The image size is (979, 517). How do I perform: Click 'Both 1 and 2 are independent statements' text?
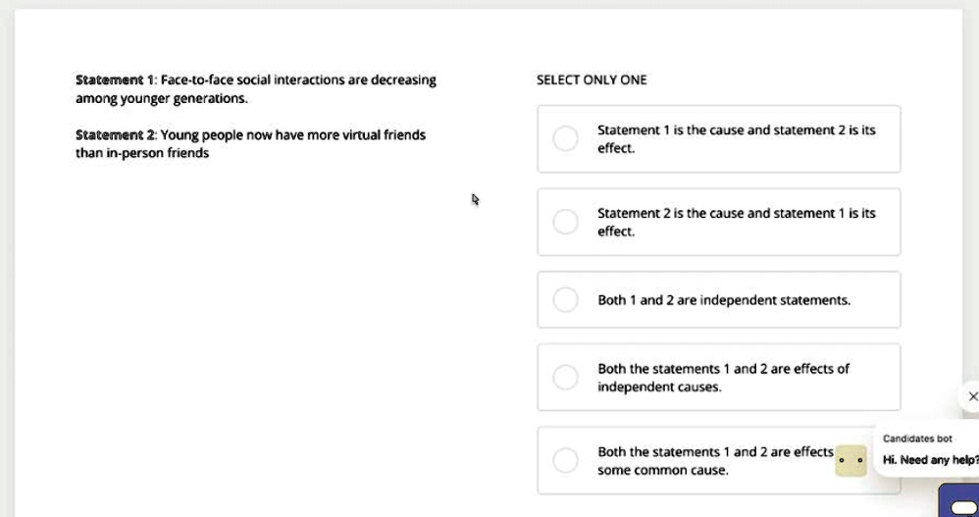coord(724,300)
